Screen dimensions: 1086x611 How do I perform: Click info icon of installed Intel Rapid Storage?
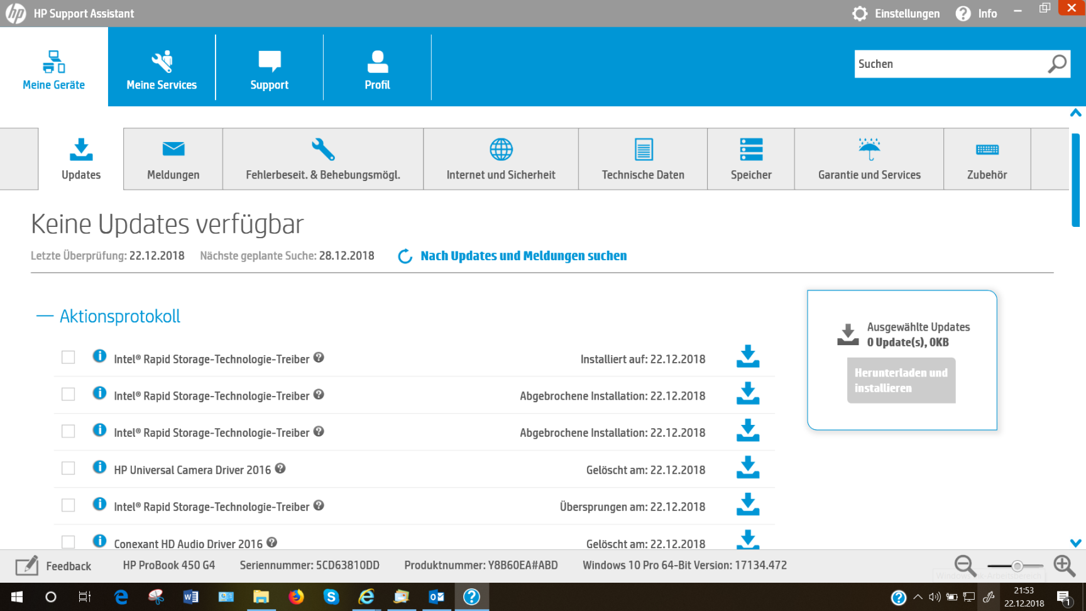point(99,356)
